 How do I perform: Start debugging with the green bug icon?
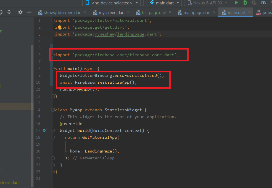click(245, 2)
